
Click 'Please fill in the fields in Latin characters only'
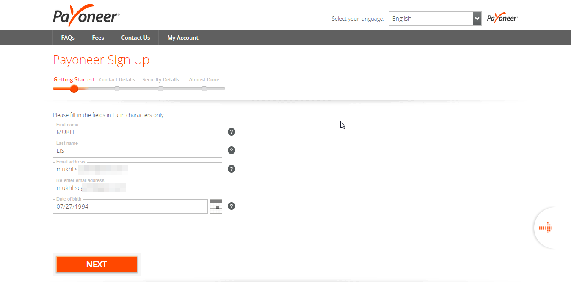[108, 115]
